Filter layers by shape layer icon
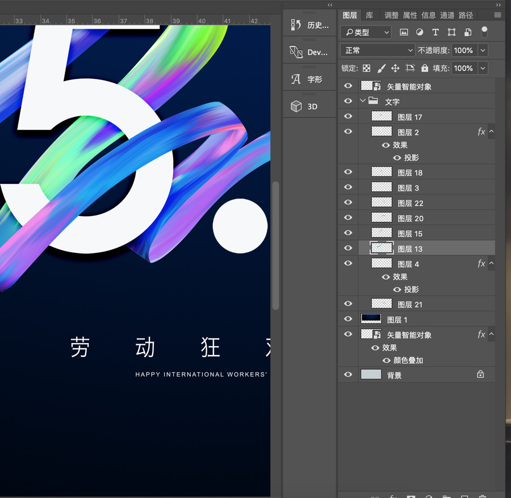The height and width of the screenshot is (498, 511). click(451, 32)
